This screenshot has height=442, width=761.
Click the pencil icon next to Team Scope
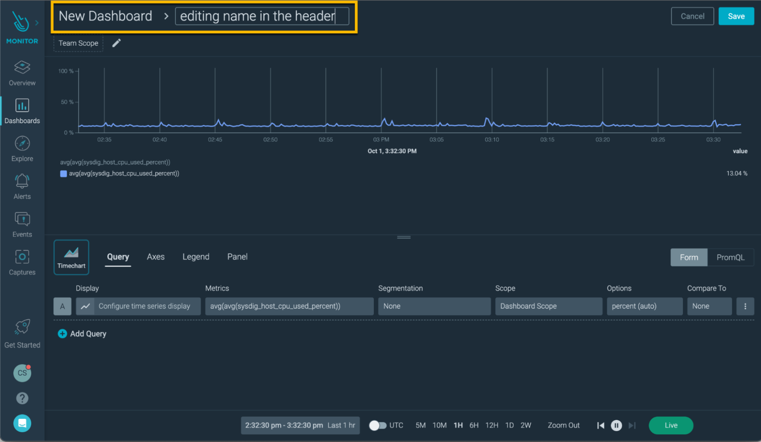point(116,43)
